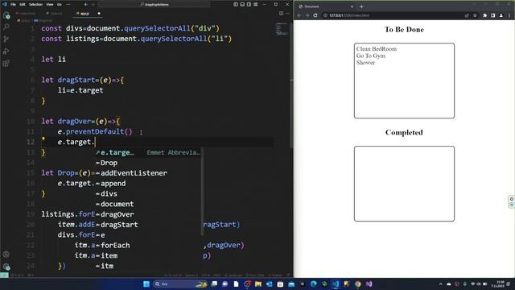The height and width of the screenshot is (290, 515).
Task: Open the Manage gear in activity bar
Action: point(6,267)
